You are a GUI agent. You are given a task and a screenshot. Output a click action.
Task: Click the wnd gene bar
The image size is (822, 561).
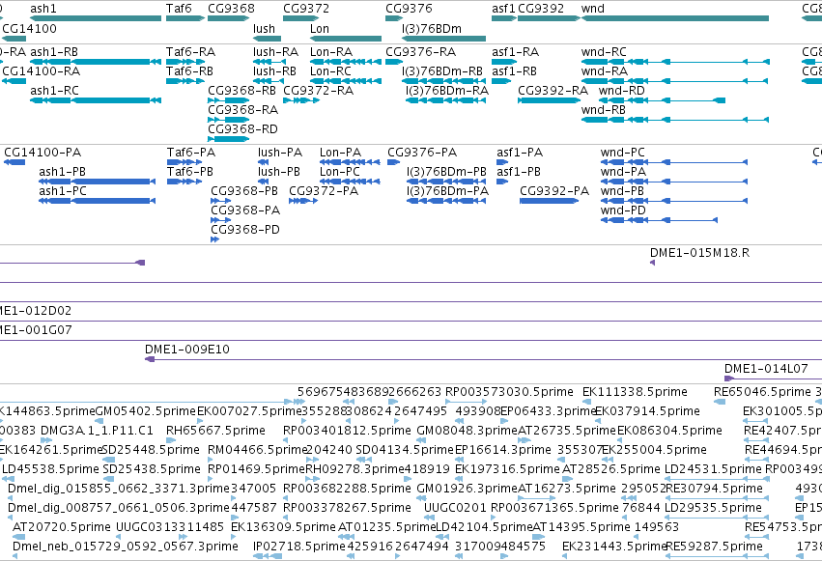(675, 18)
